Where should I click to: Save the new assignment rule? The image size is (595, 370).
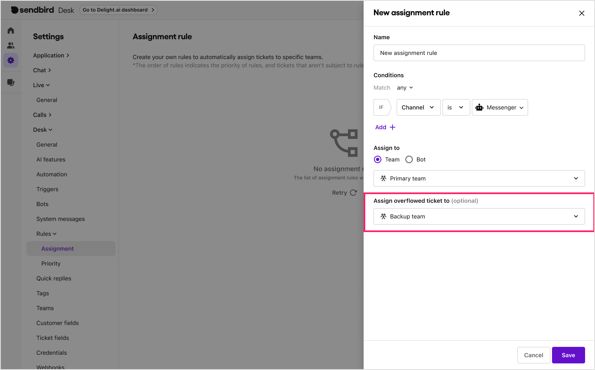pos(568,355)
